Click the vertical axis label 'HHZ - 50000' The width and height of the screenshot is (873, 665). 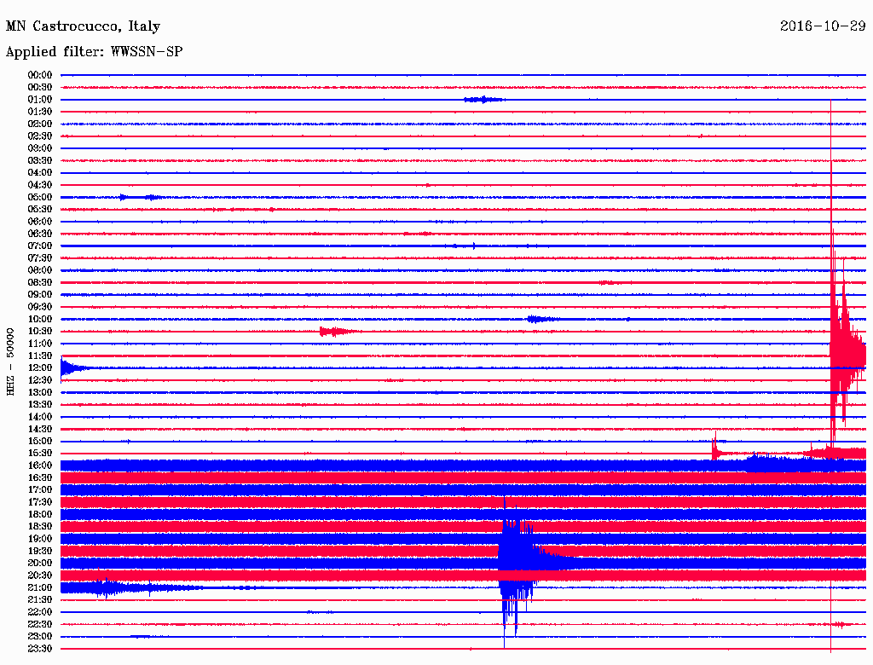(10, 362)
